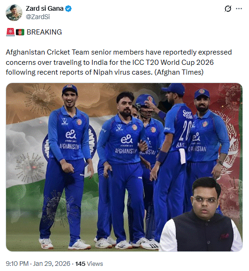Click the ICC T20 World Cup 2026 text

(173, 63)
